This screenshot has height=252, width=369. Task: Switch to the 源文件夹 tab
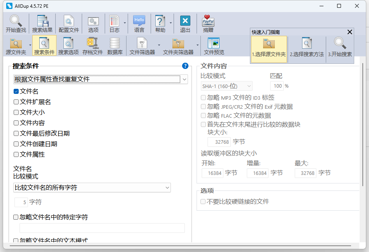(16, 46)
